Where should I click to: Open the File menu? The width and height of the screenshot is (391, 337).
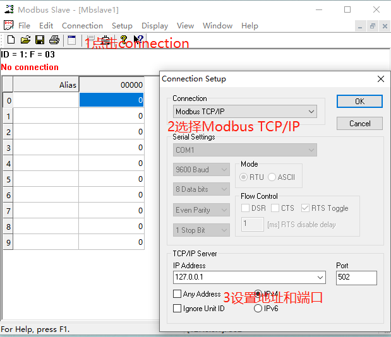coord(24,26)
